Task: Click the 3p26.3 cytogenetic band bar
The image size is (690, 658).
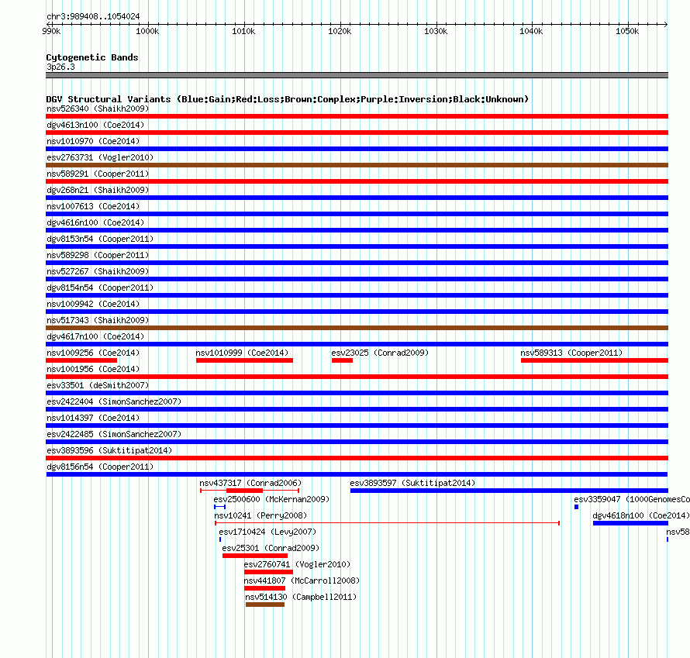Action: coord(357,75)
